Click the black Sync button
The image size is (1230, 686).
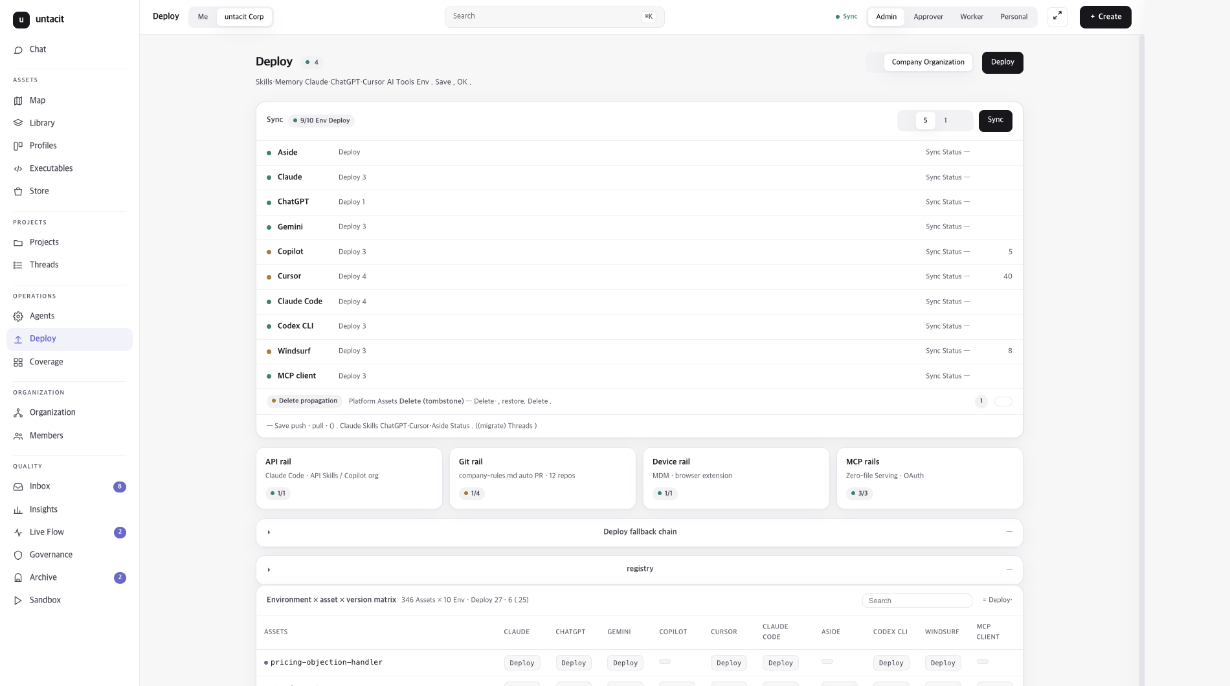click(996, 120)
